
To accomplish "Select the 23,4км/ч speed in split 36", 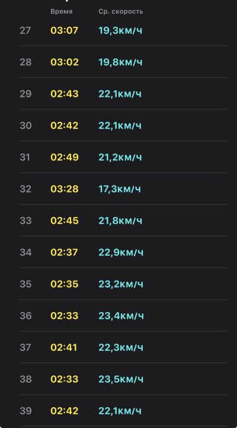I will tap(121, 316).
